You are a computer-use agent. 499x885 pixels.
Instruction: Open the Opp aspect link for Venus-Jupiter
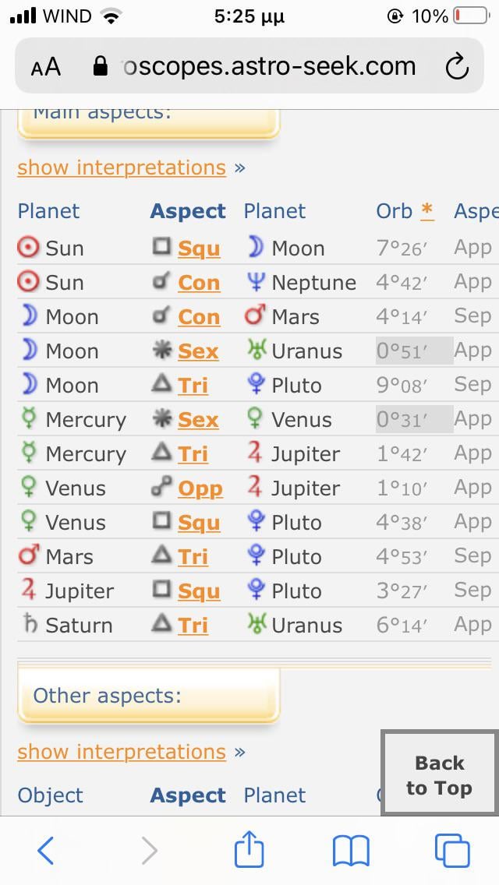(199, 488)
